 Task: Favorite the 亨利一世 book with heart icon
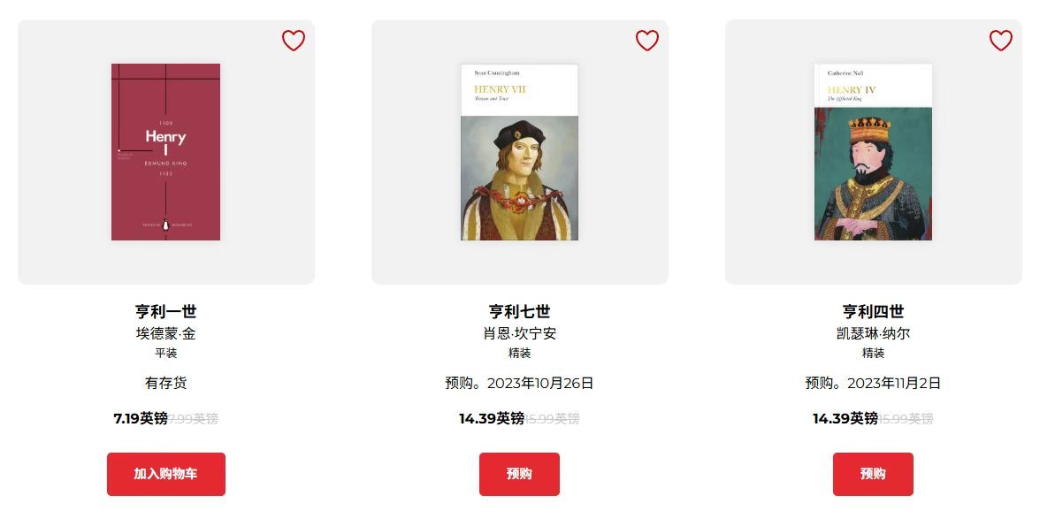tap(294, 41)
